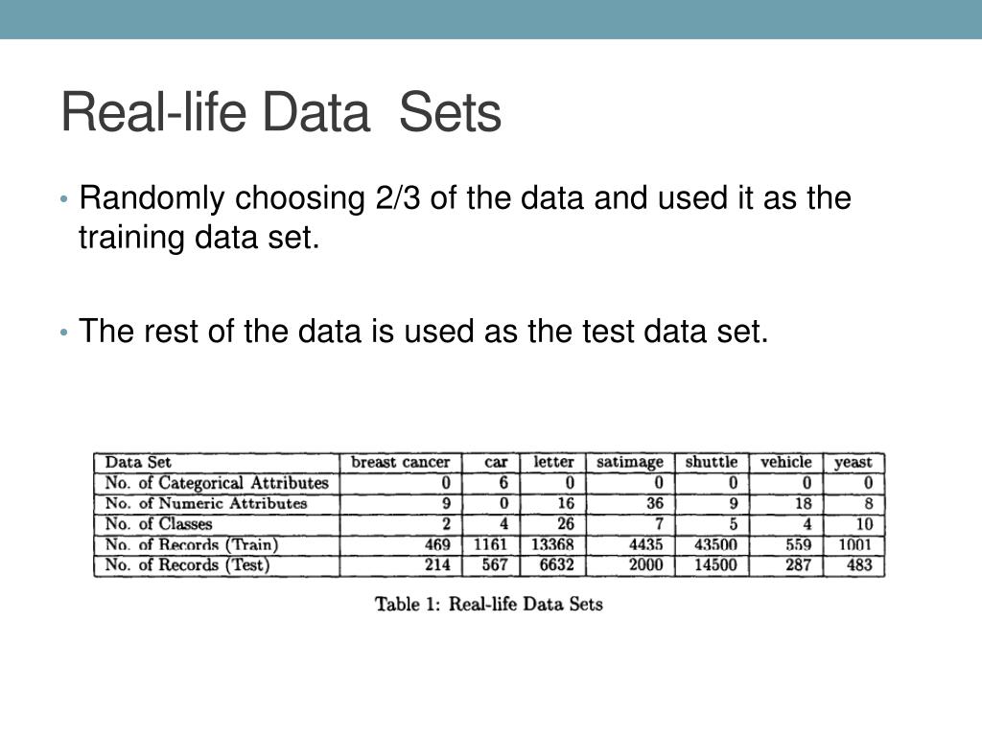Click the No. of Categorical Attributes row label
This screenshot has height=736, width=982.
217,483
